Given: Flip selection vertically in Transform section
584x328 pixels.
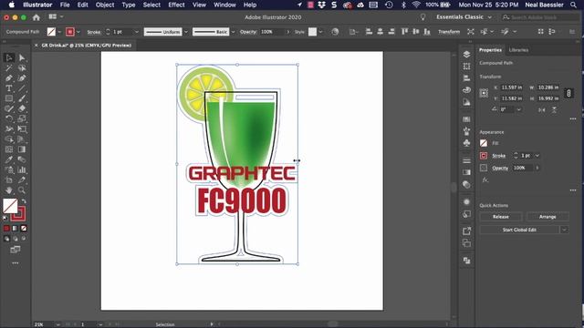Looking at the screenshot, I should (x=554, y=109).
